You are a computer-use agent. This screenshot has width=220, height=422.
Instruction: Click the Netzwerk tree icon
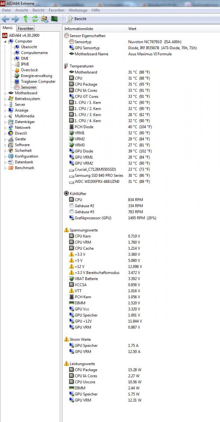[x=11, y=128]
